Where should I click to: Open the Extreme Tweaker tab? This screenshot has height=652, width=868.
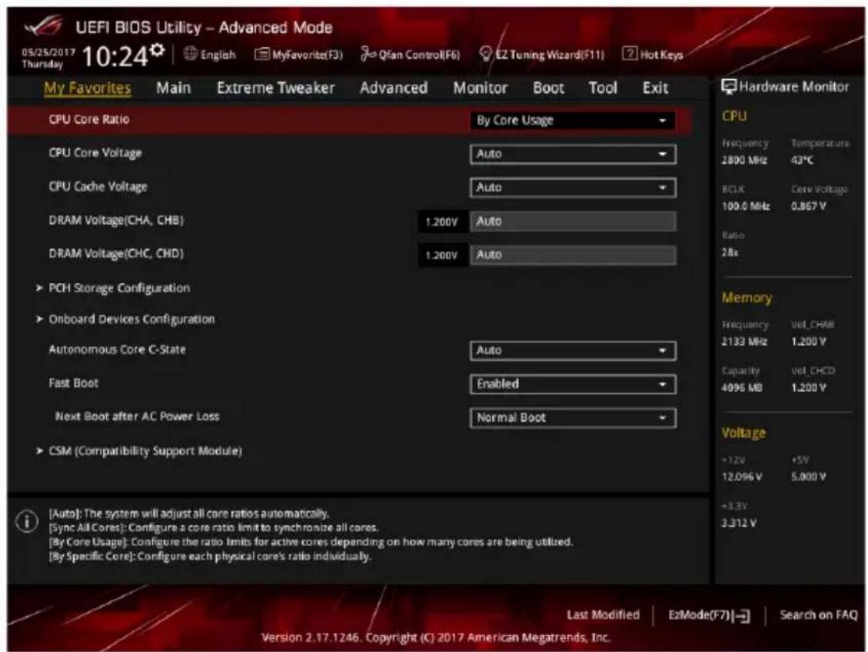coord(276,88)
